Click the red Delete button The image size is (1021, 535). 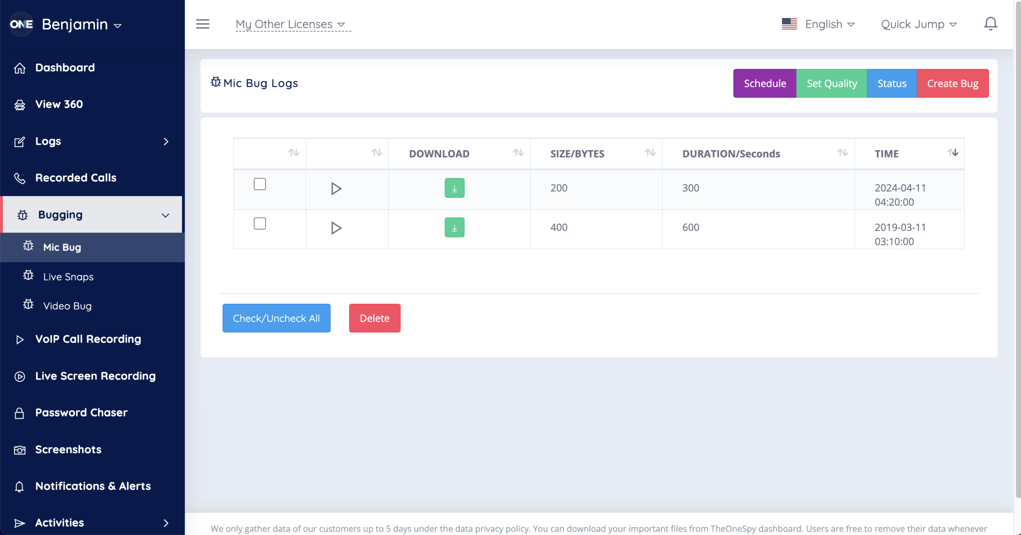374,318
